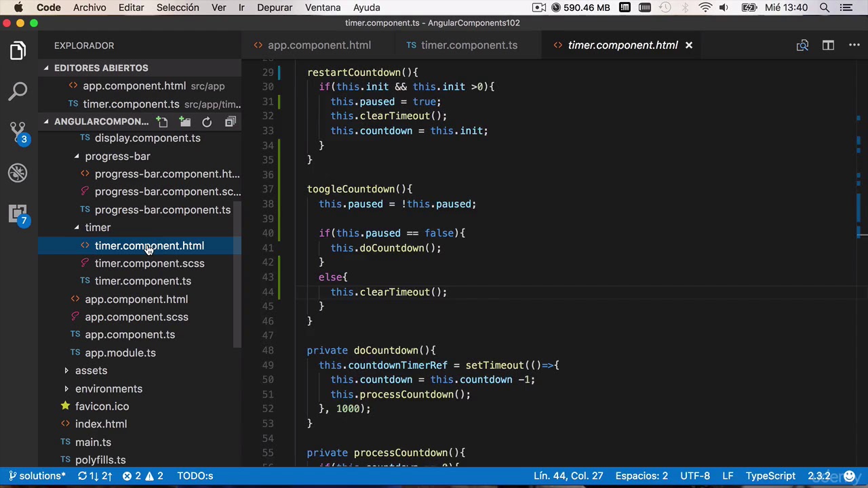Open polyfills.ts file
The image size is (868, 488).
(100, 460)
